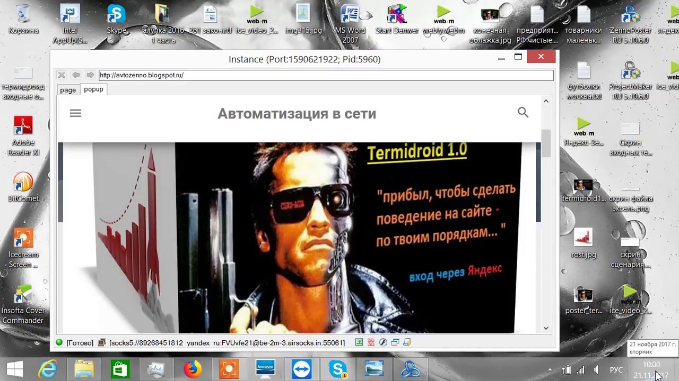Image resolution: width=679 pixels, height=381 pixels.
Task: Open Skype from the taskbar
Action: click(338, 369)
